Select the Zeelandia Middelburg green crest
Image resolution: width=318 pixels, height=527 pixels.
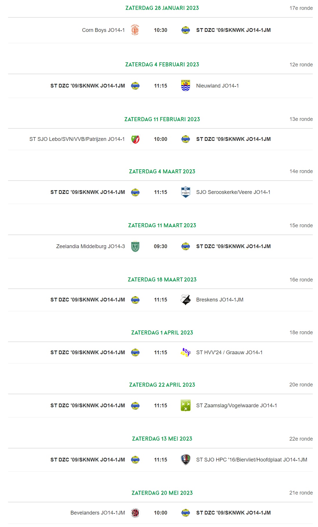tap(135, 246)
